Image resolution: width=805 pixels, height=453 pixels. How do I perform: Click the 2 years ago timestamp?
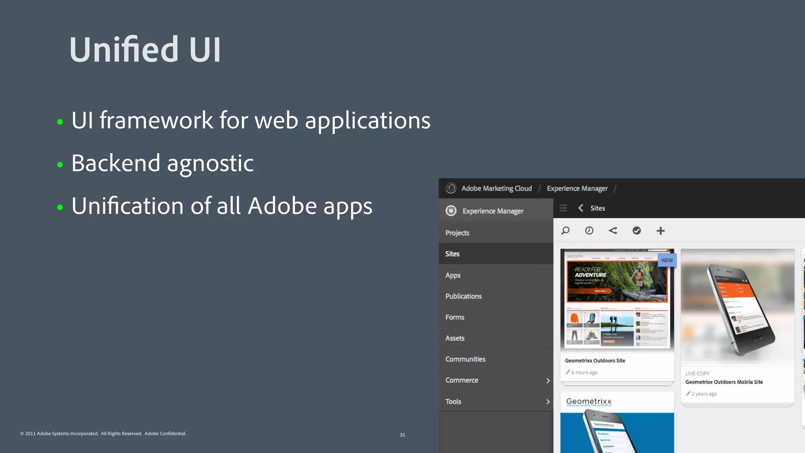704,394
